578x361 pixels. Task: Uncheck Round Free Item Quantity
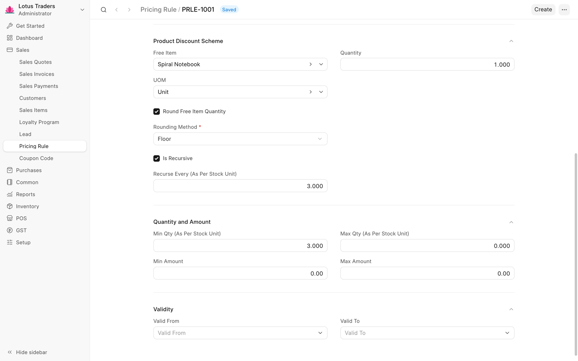coord(156,112)
